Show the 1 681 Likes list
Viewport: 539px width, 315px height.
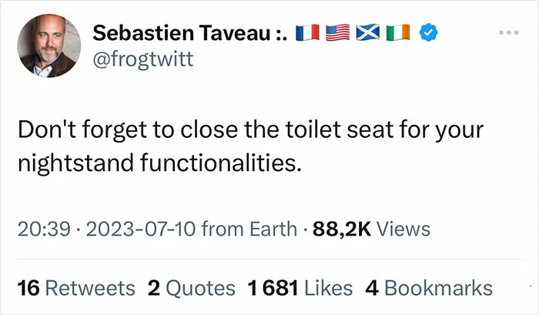point(300,288)
